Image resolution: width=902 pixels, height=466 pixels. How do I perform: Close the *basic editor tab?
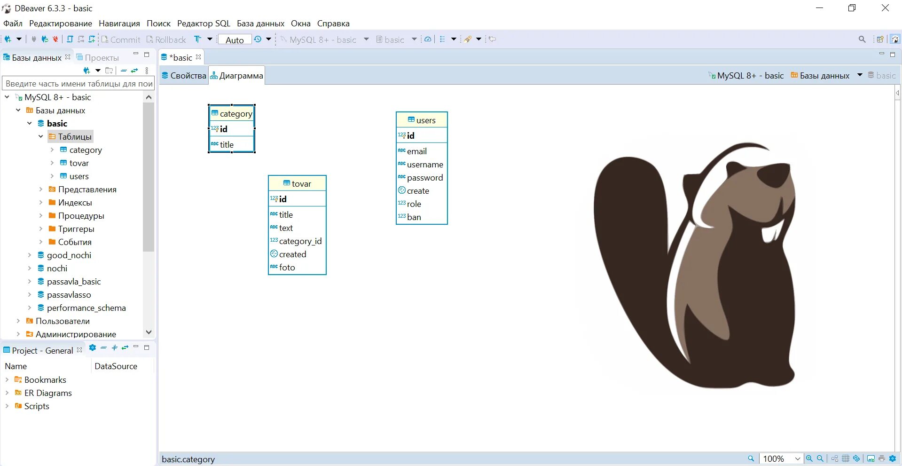coord(198,57)
